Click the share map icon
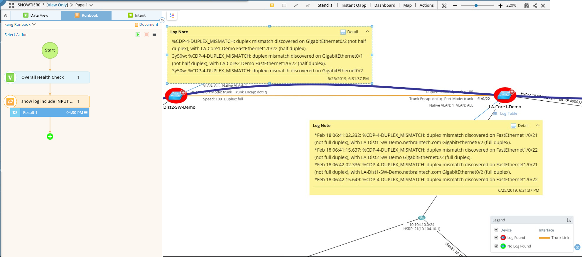The image size is (582, 257). (535, 5)
